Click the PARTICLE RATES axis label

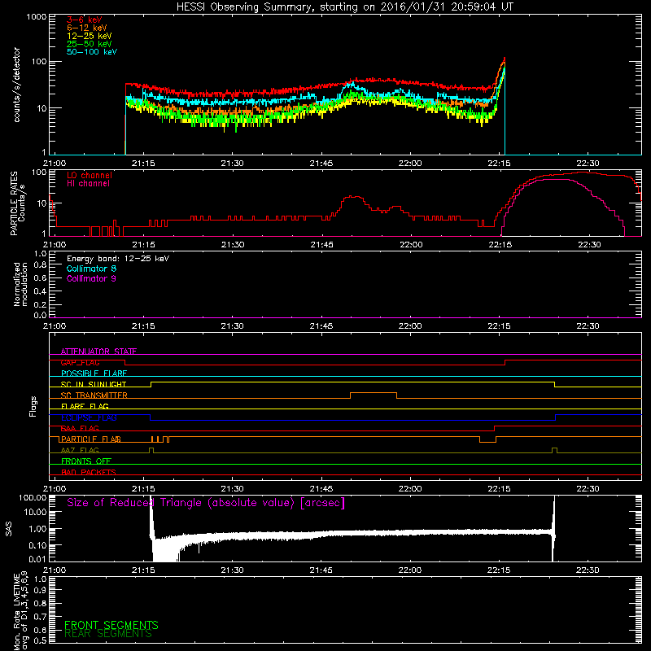click(x=18, y=203)
